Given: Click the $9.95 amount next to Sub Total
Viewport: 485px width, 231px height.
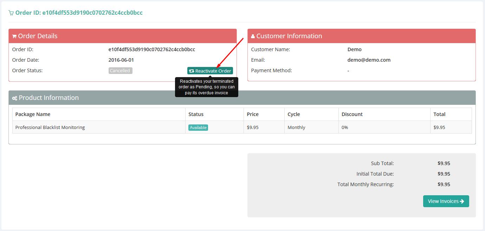Looking at the screenshot, I should pos(444,163).
